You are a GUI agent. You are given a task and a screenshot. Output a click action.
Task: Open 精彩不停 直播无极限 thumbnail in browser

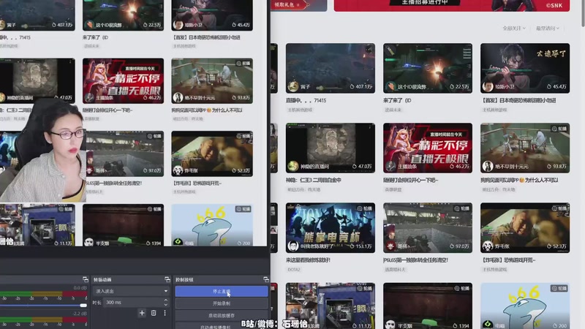[x=428, y=148]
